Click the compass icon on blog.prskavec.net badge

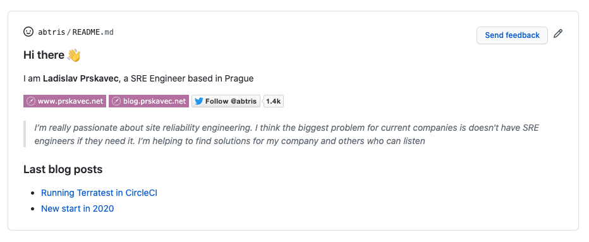tap(116, 101)
